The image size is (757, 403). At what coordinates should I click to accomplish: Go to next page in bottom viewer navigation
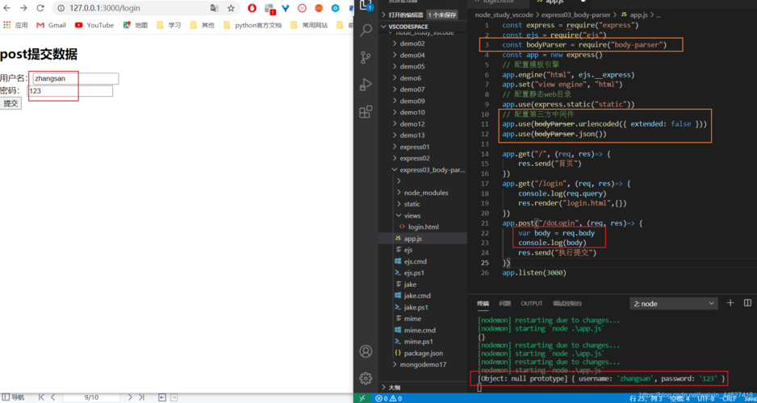130,397
